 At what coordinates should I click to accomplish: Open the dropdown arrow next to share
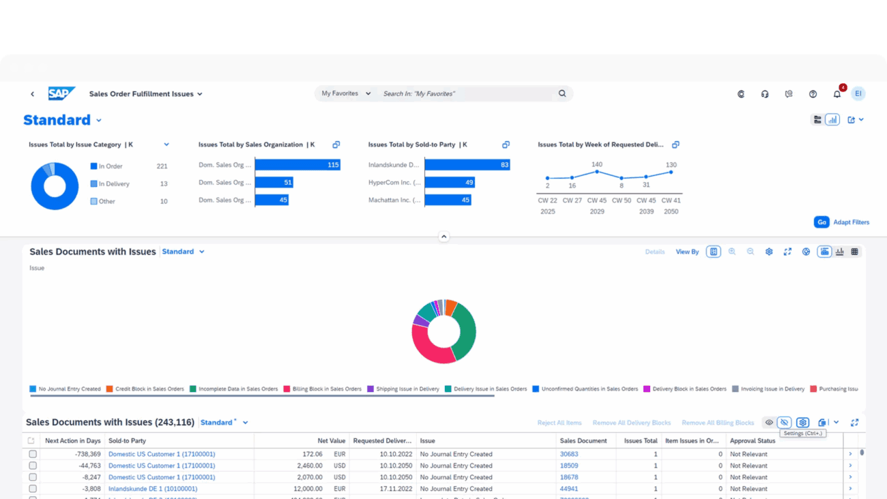click(862, 119)
